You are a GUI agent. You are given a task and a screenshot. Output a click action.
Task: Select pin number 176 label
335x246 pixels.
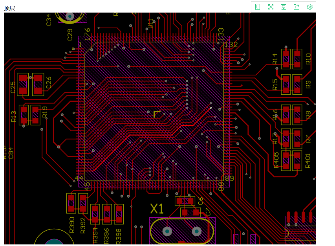pos(87,34)
